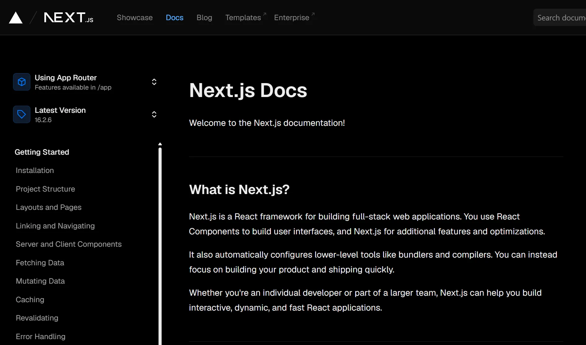Open the Showcase nav item
The image size is (586, 345).
click(135, 18)
